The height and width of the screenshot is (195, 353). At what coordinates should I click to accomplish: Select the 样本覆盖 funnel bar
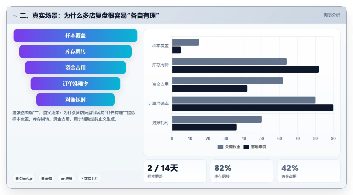point(75,36)
